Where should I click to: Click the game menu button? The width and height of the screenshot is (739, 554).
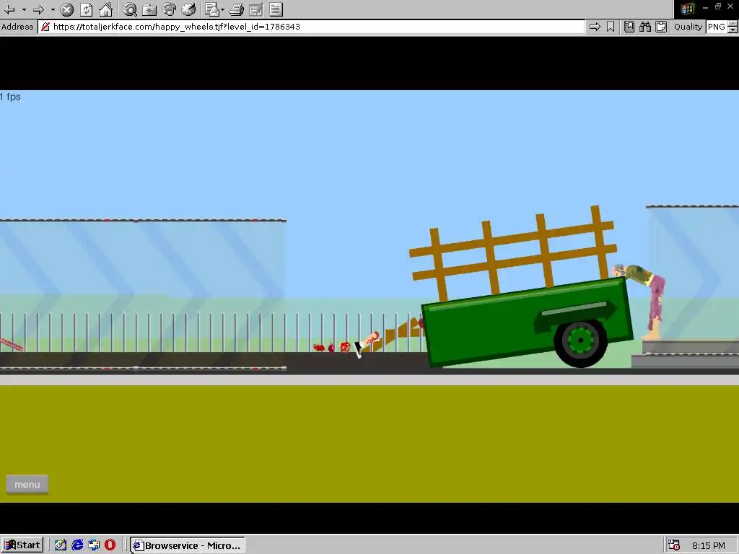coord(27,484)
